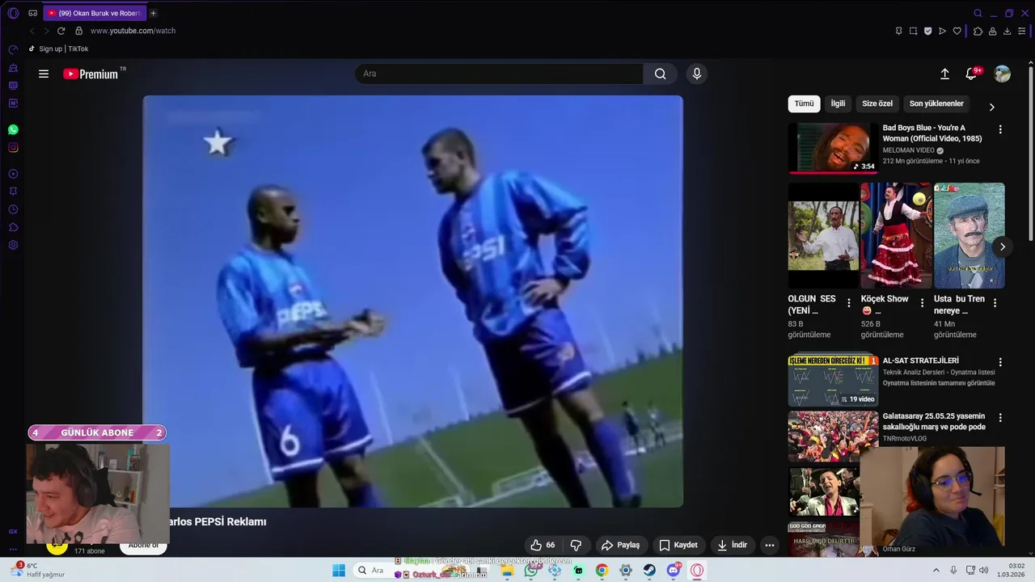Take a snapshot with the browser capture icon
Viewport: 1035px width, 582px height.
tap(913, 31)
